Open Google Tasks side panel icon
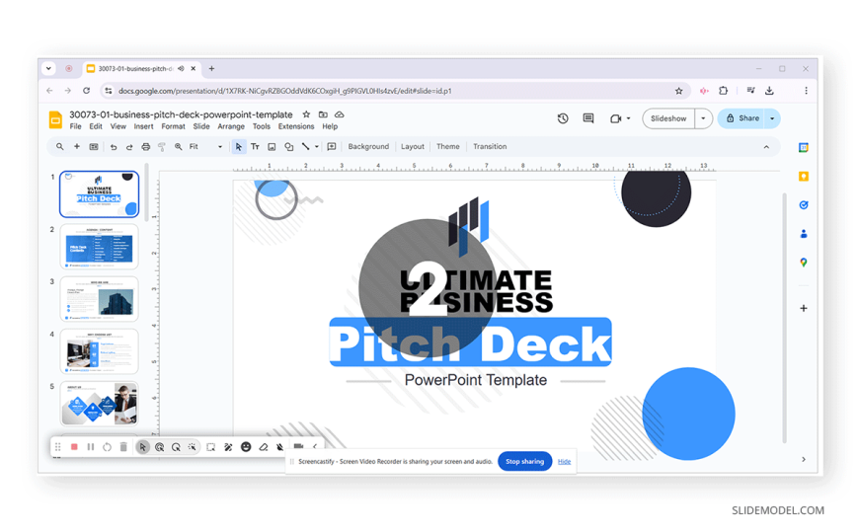This screenshot has width=859, height=532. coord(803,205)
